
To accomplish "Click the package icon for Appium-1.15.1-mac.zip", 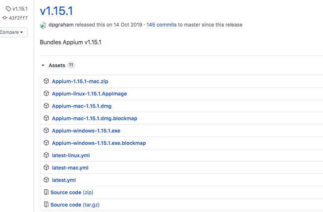I will point(46,81).
